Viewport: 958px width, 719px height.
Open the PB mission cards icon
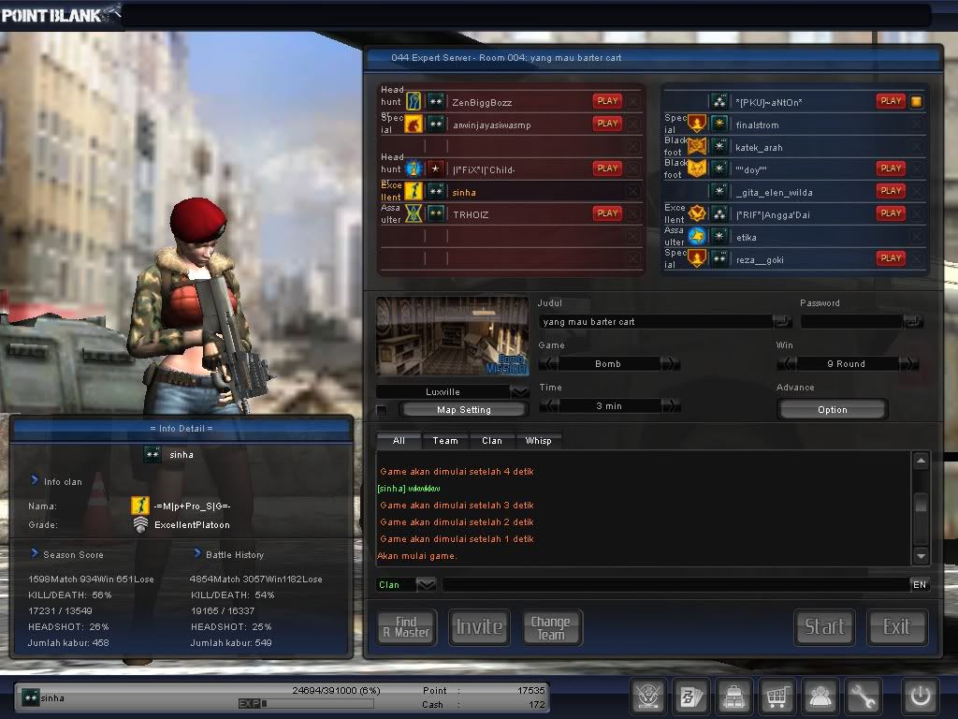pos(691,696)
